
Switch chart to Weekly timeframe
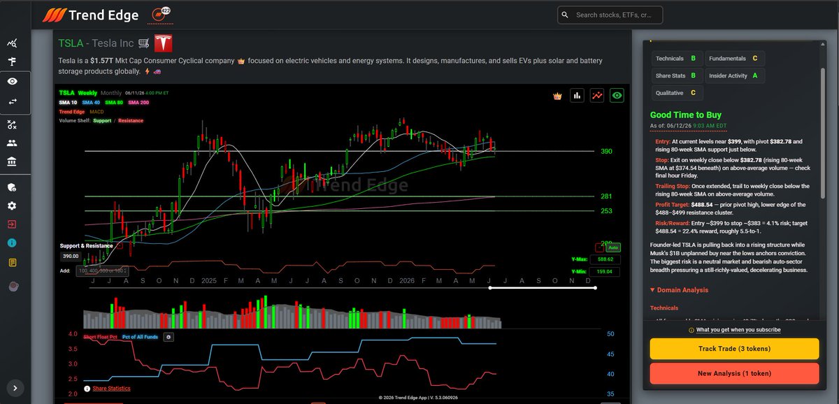click(x=87, y=93)
